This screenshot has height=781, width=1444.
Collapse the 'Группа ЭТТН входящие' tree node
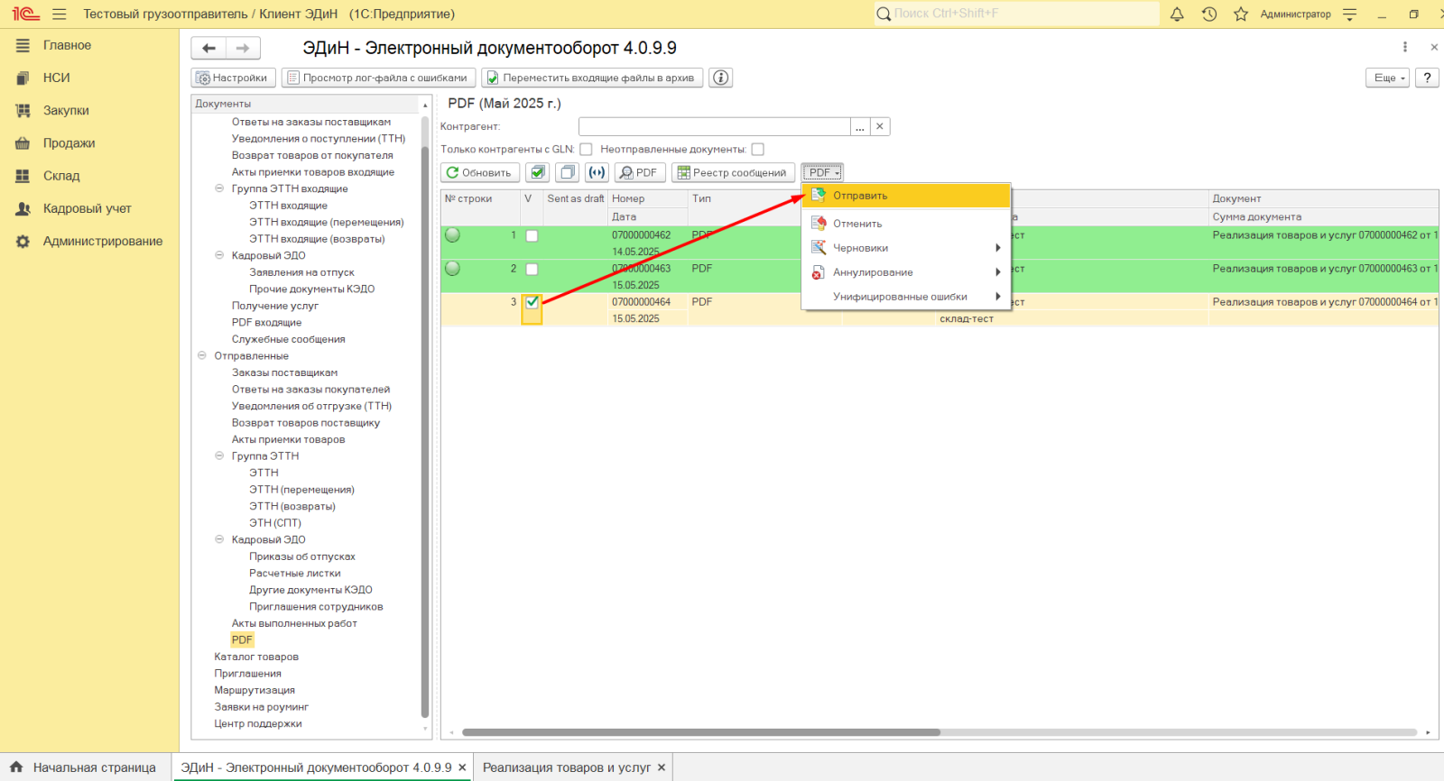(x=219, y=188)
